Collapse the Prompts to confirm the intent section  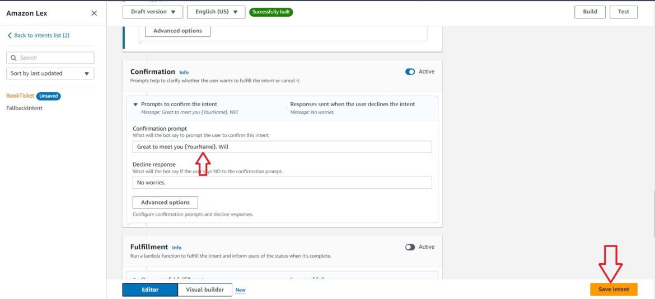pos(135,104)
